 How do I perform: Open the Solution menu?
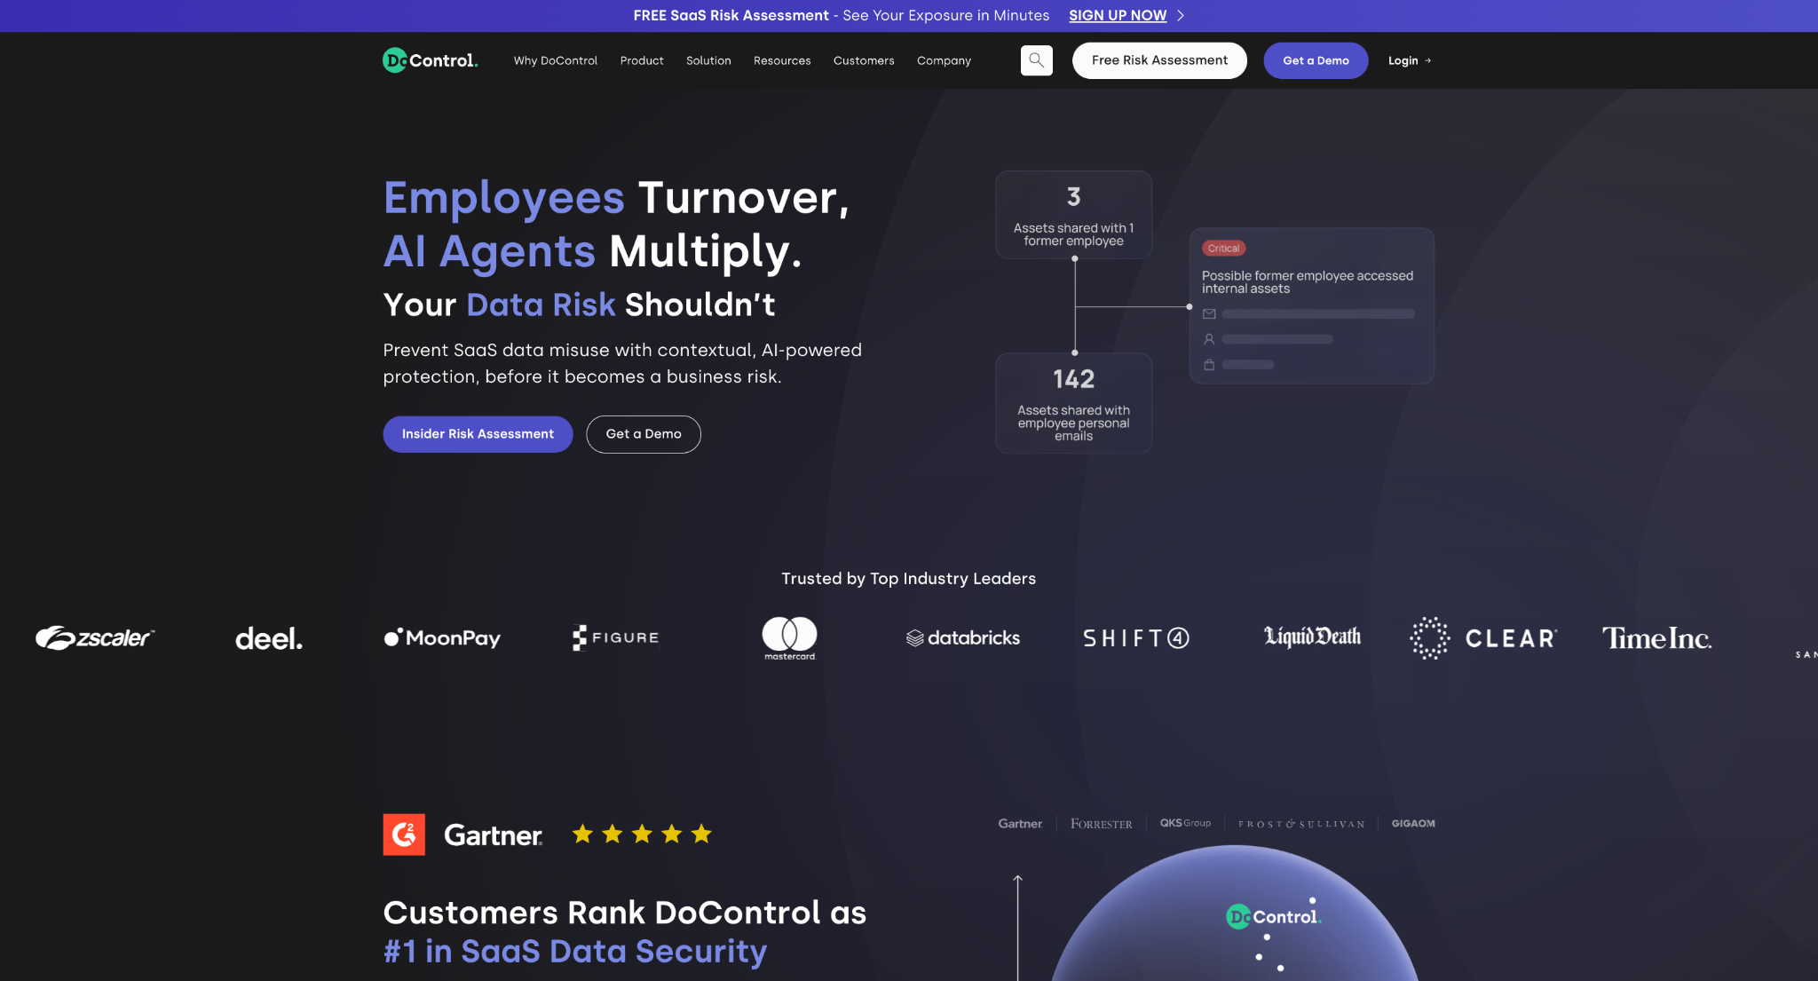(708, 60)
